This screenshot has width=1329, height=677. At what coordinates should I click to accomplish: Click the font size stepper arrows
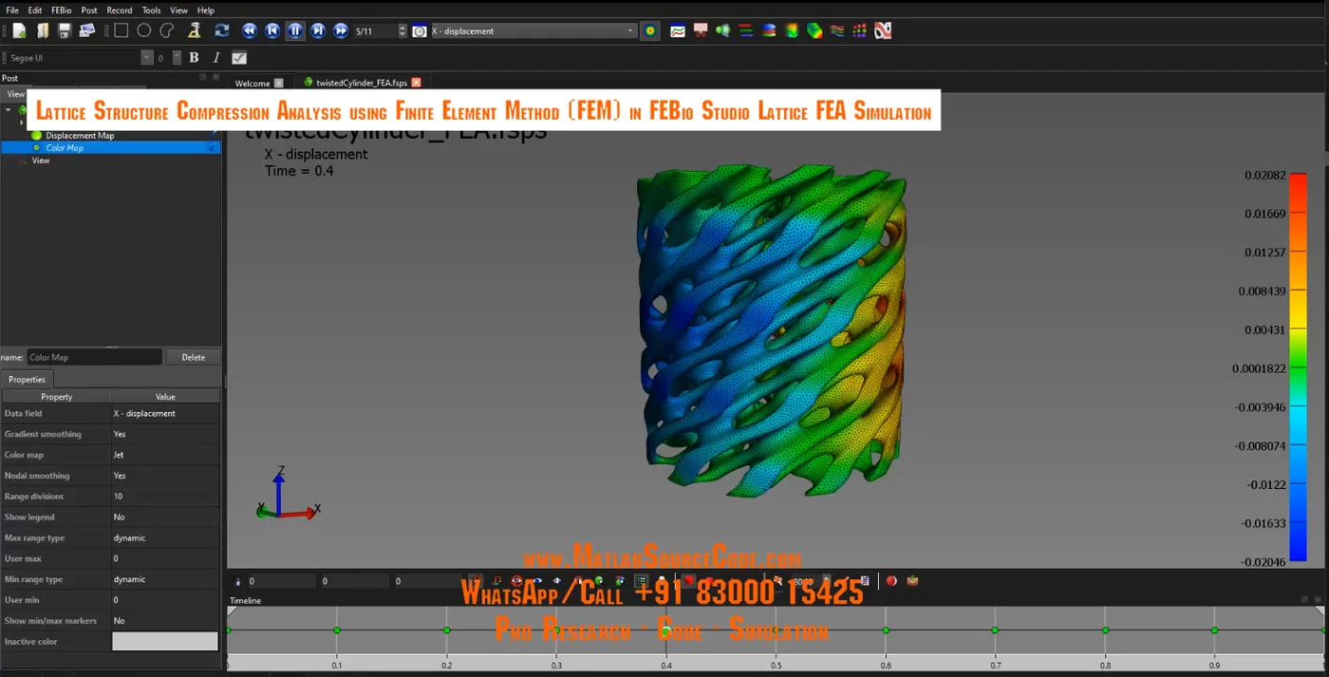pyautogui.click(x=177, y=58)
